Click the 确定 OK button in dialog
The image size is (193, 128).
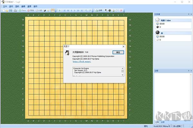[x=118, y=52]
